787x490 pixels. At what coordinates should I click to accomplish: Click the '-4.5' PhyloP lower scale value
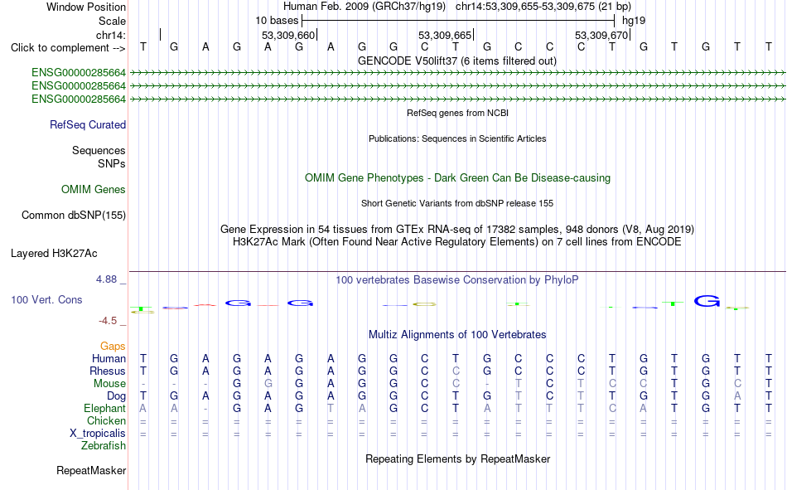[x=108, y=321]
